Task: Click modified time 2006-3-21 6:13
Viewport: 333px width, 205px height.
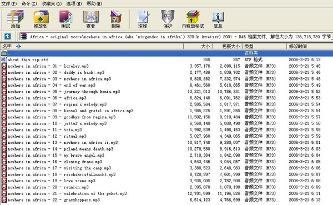Action: (x=305, y=60)
